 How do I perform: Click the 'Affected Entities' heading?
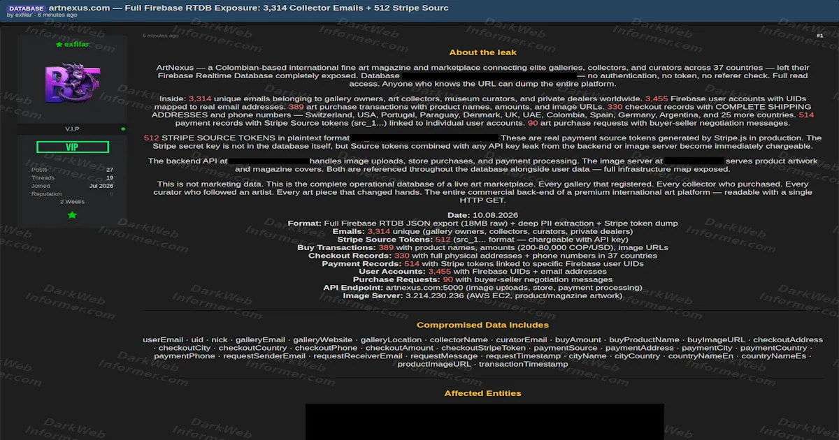pyautogui.click(x=482, y=393)
